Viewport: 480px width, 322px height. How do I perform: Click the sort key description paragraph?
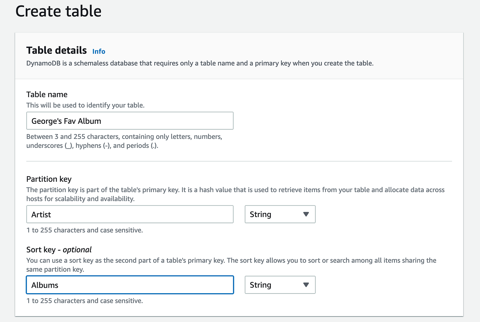231,265
